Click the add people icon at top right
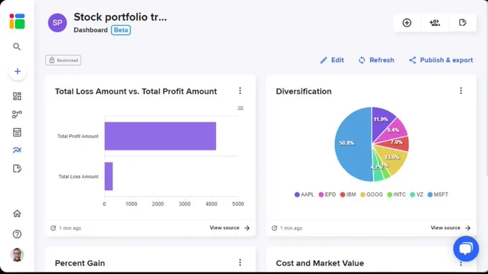This screenshot has width=488, height=274. pyautogui.click(x=434, y=23)
